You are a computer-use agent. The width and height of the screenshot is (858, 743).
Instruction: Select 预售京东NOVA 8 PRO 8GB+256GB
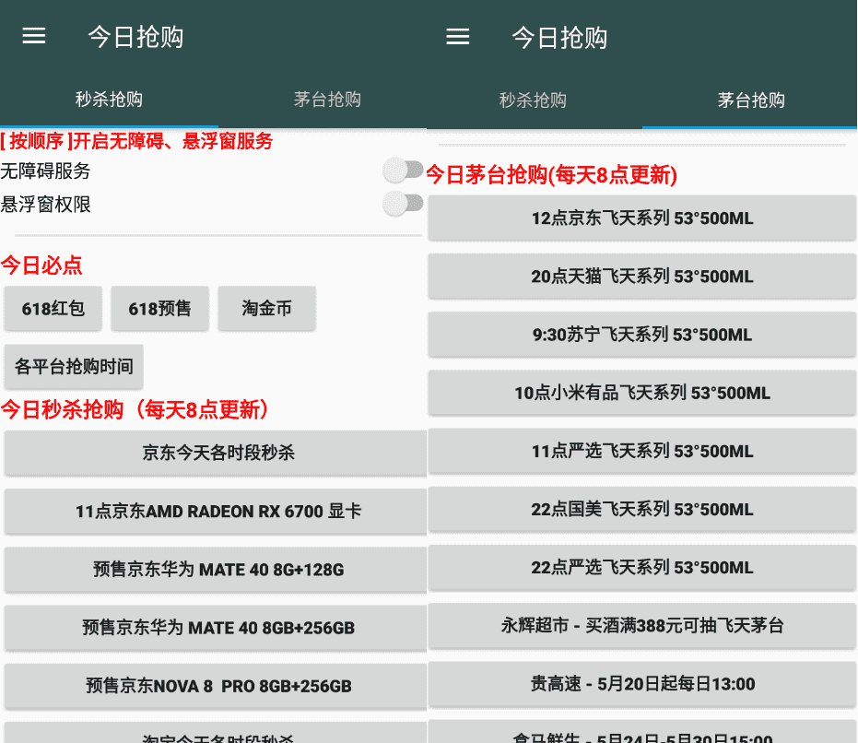[215, 686]
